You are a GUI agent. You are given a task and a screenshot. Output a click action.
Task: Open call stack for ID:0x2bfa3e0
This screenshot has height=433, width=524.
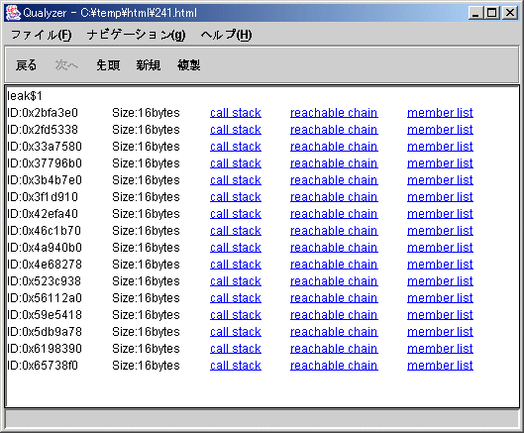[x=236, y=113]
